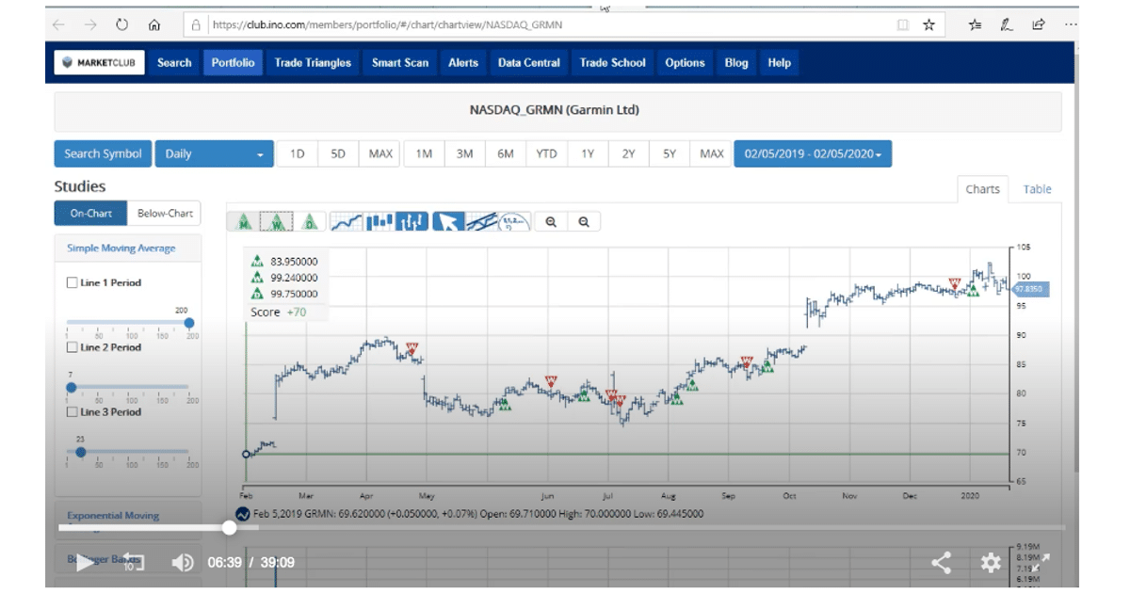Toggle the daily Trade Triangle icon
This screenshot has width=1130, height=593.
310,222
